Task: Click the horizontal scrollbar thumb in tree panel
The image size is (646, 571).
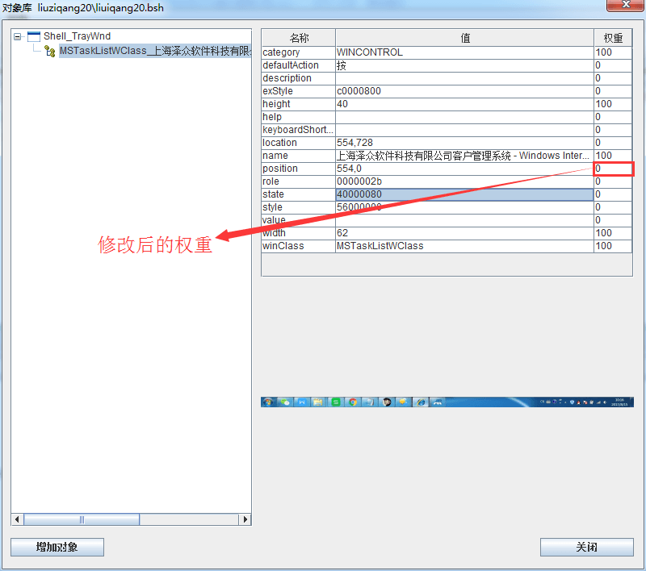Action: (81, 520)
